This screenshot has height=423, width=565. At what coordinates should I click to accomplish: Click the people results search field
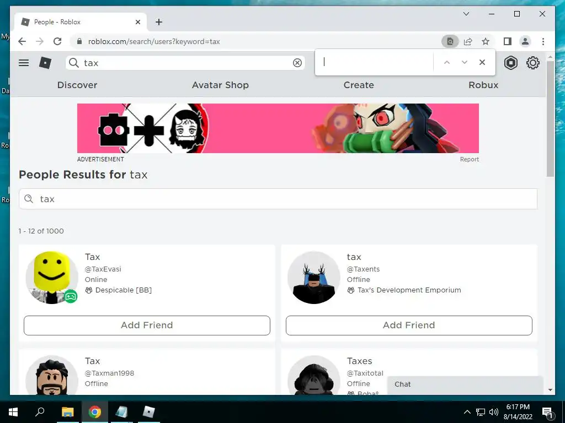point(278,199)
